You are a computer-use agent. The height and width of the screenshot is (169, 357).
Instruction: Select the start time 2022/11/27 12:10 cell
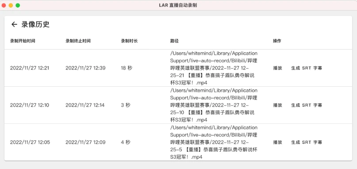[30, 105]
